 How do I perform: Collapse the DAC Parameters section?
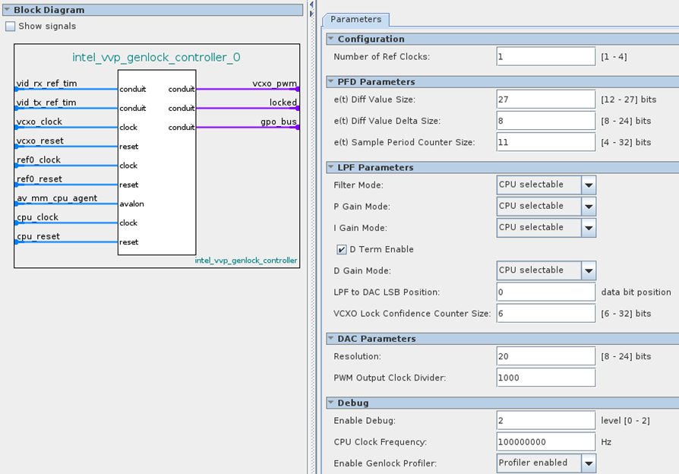coord(330,339)
